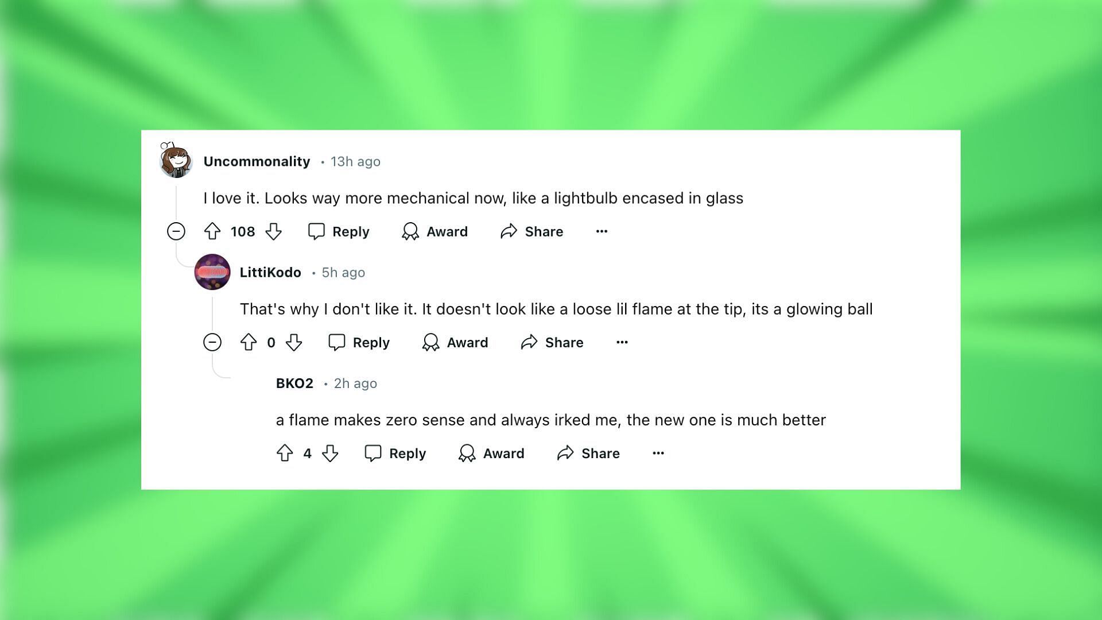Reply to Uncommonality's comment
The height and width of the screenshot is (620, 1102).
click(339, 231)
